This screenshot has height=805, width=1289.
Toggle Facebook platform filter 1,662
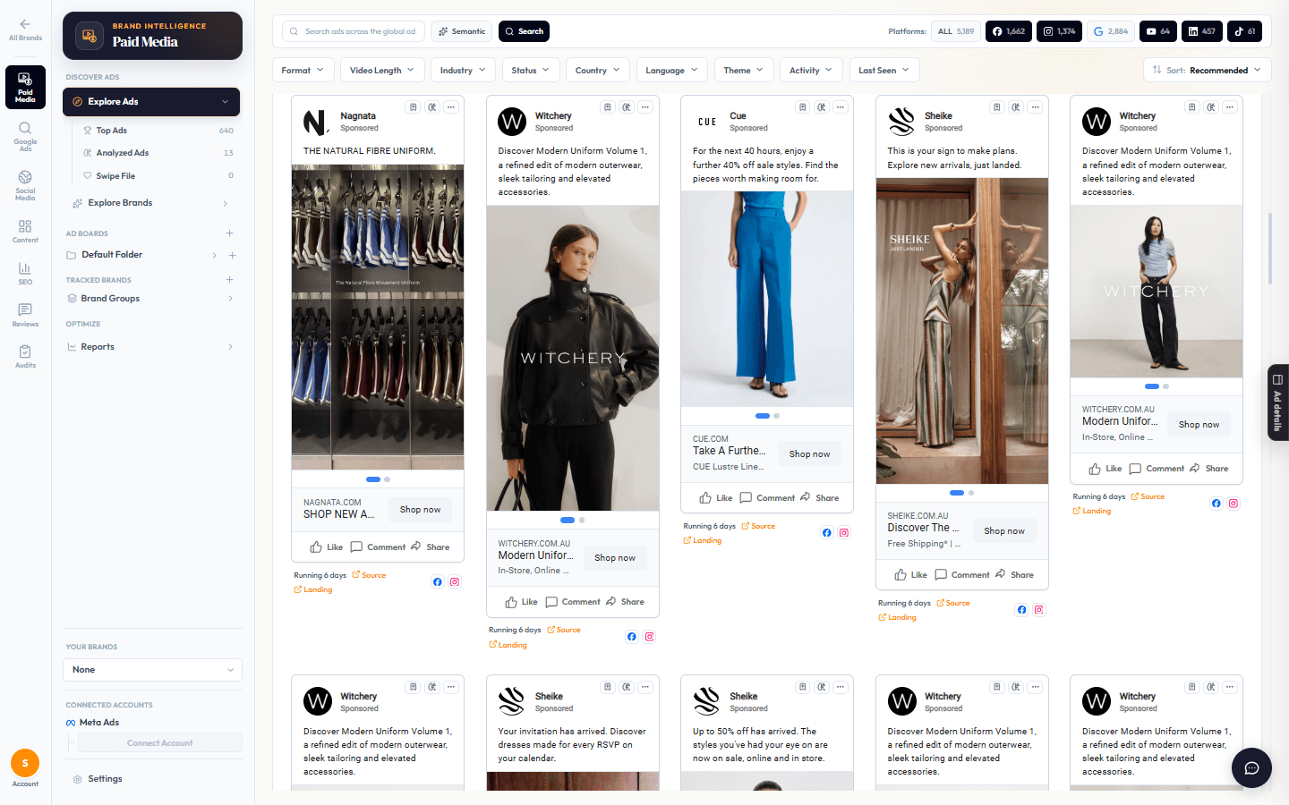coord(1009,31)
